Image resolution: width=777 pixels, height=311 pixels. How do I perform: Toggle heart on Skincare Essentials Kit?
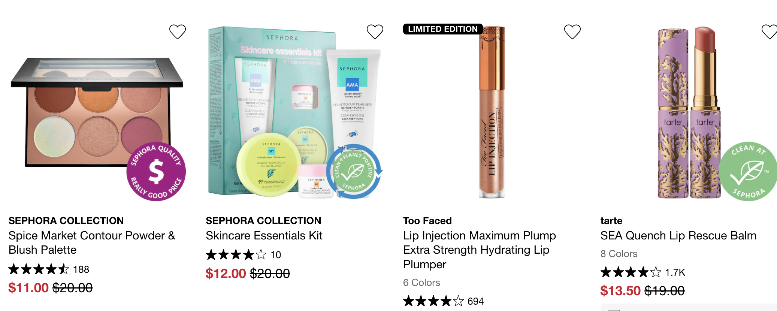(x=375, y=32)
